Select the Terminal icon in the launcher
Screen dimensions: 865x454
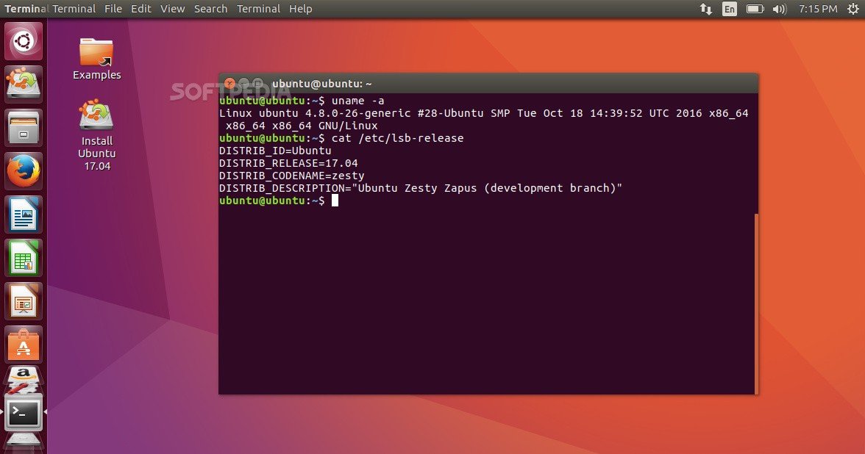[x=24, y=412]
